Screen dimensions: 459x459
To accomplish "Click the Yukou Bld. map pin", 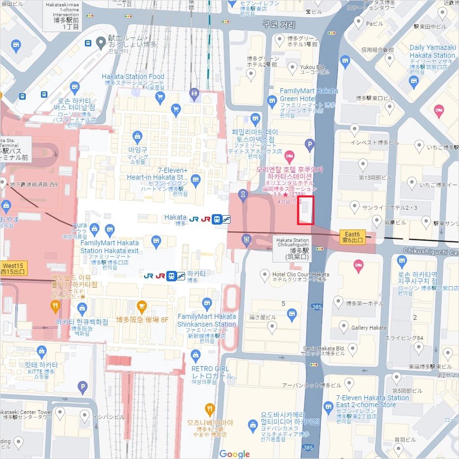I will pos(292,68).
